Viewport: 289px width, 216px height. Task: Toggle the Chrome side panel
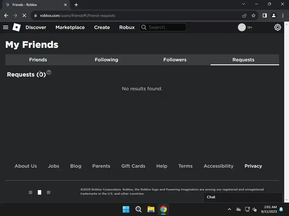(265, 16)
